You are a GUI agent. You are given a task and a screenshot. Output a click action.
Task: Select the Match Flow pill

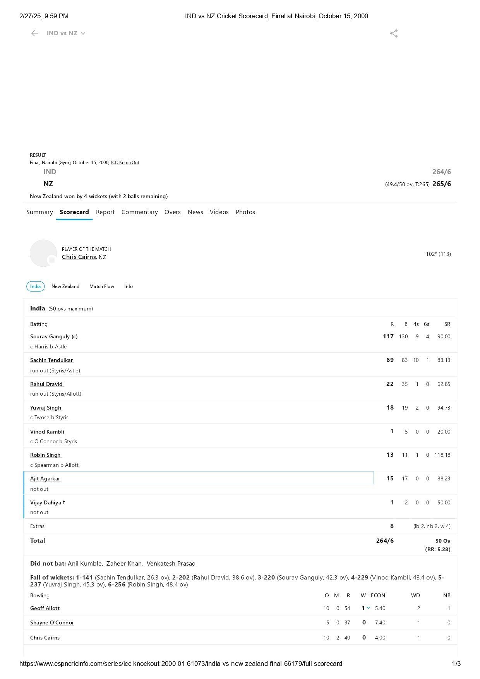pyautogui.click(x=102, y=286)
